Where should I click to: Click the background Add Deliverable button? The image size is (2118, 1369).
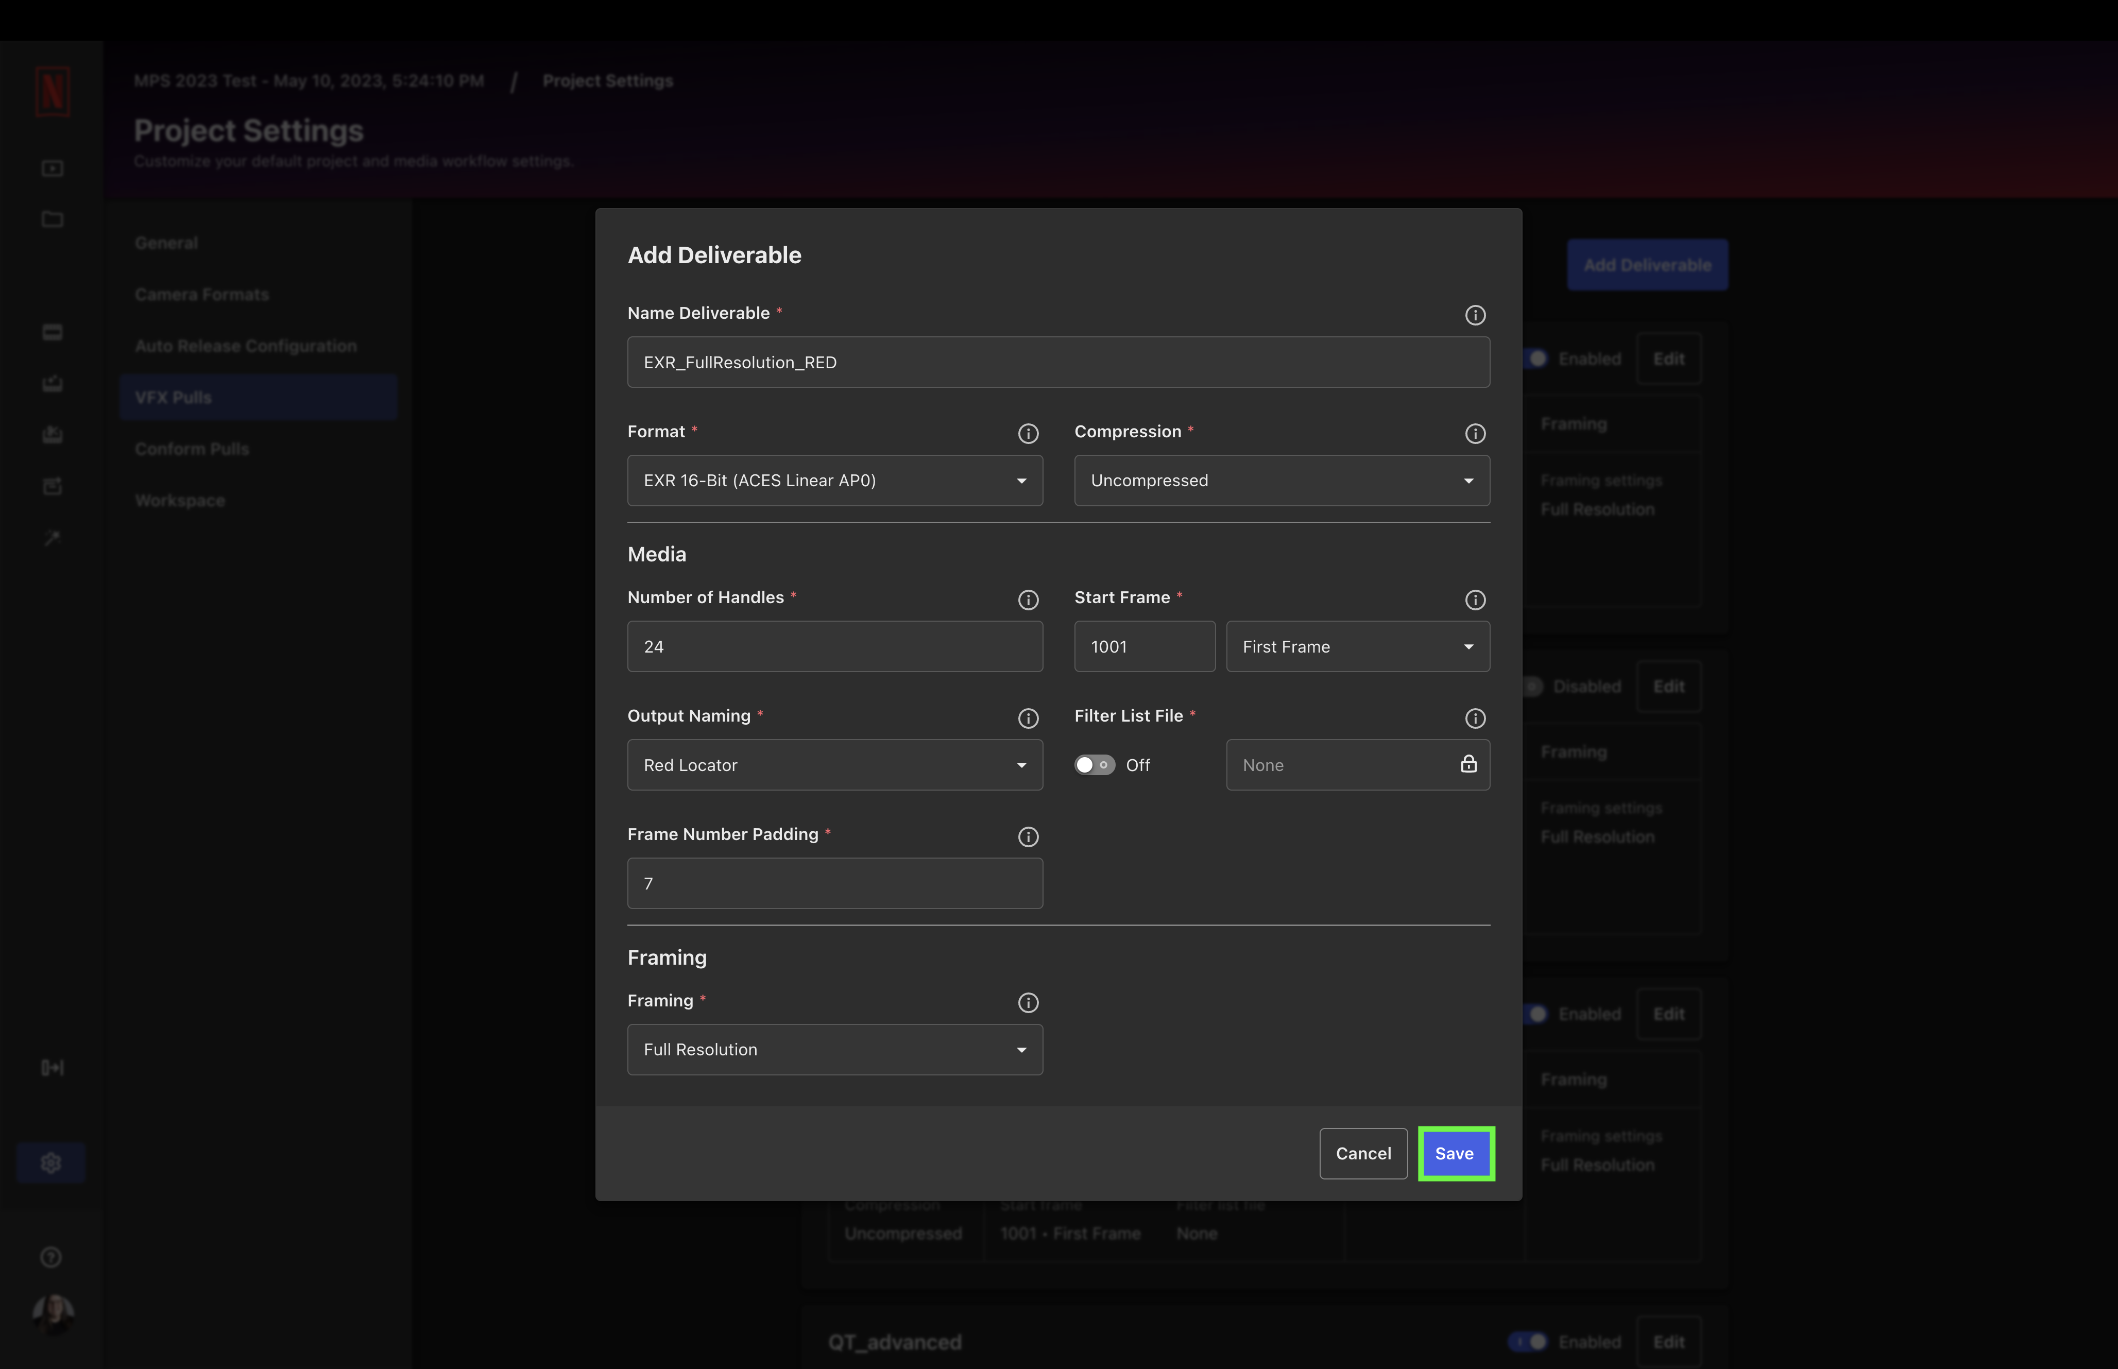click(x=1647, y=265)
